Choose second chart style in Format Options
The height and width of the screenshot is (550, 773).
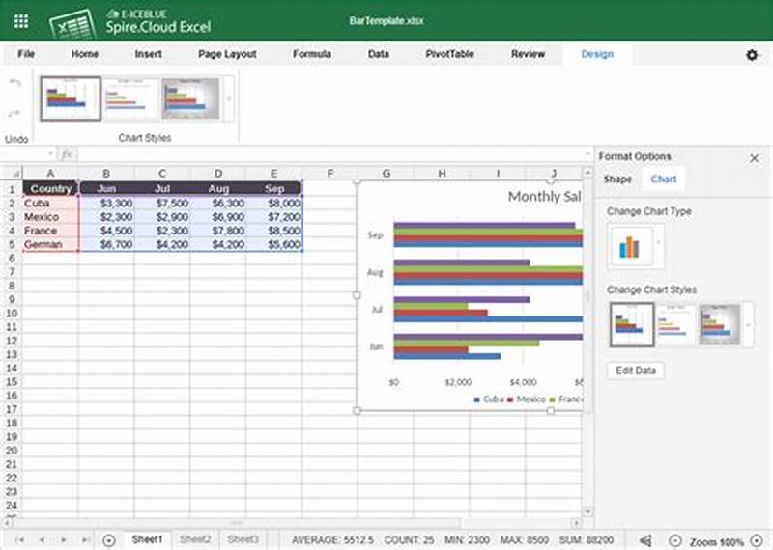pos(675,325)
